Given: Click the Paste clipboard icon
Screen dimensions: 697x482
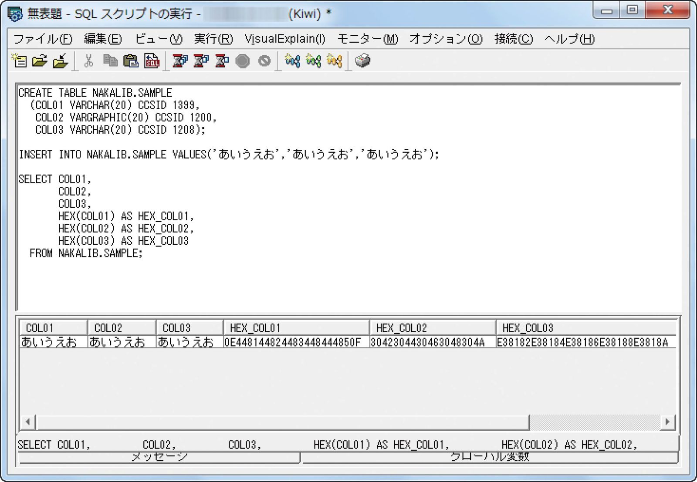Looking at the screenshot, I should 131,61.
